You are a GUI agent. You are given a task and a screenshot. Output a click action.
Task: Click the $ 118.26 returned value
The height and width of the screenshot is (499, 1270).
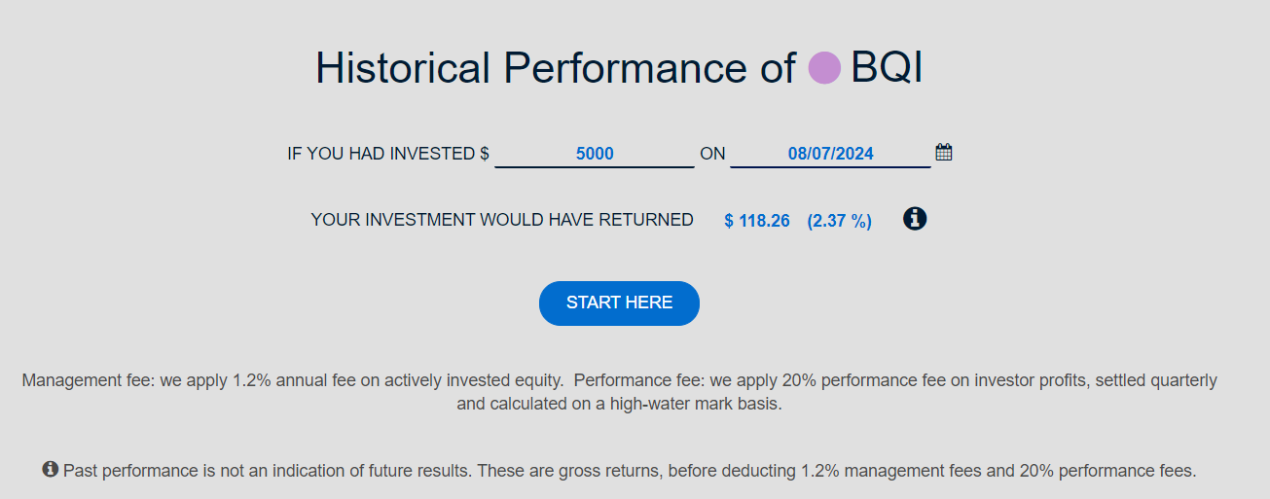tap(757, 221)
